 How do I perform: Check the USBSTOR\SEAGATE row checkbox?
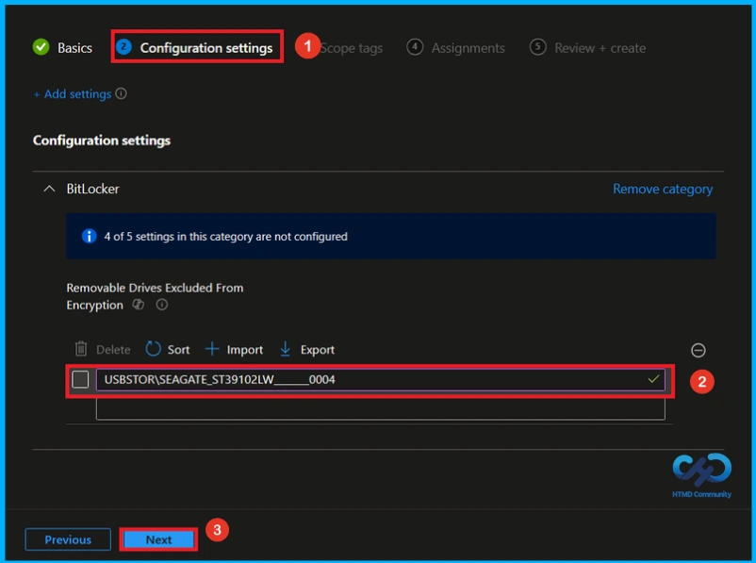pos(80,379)
